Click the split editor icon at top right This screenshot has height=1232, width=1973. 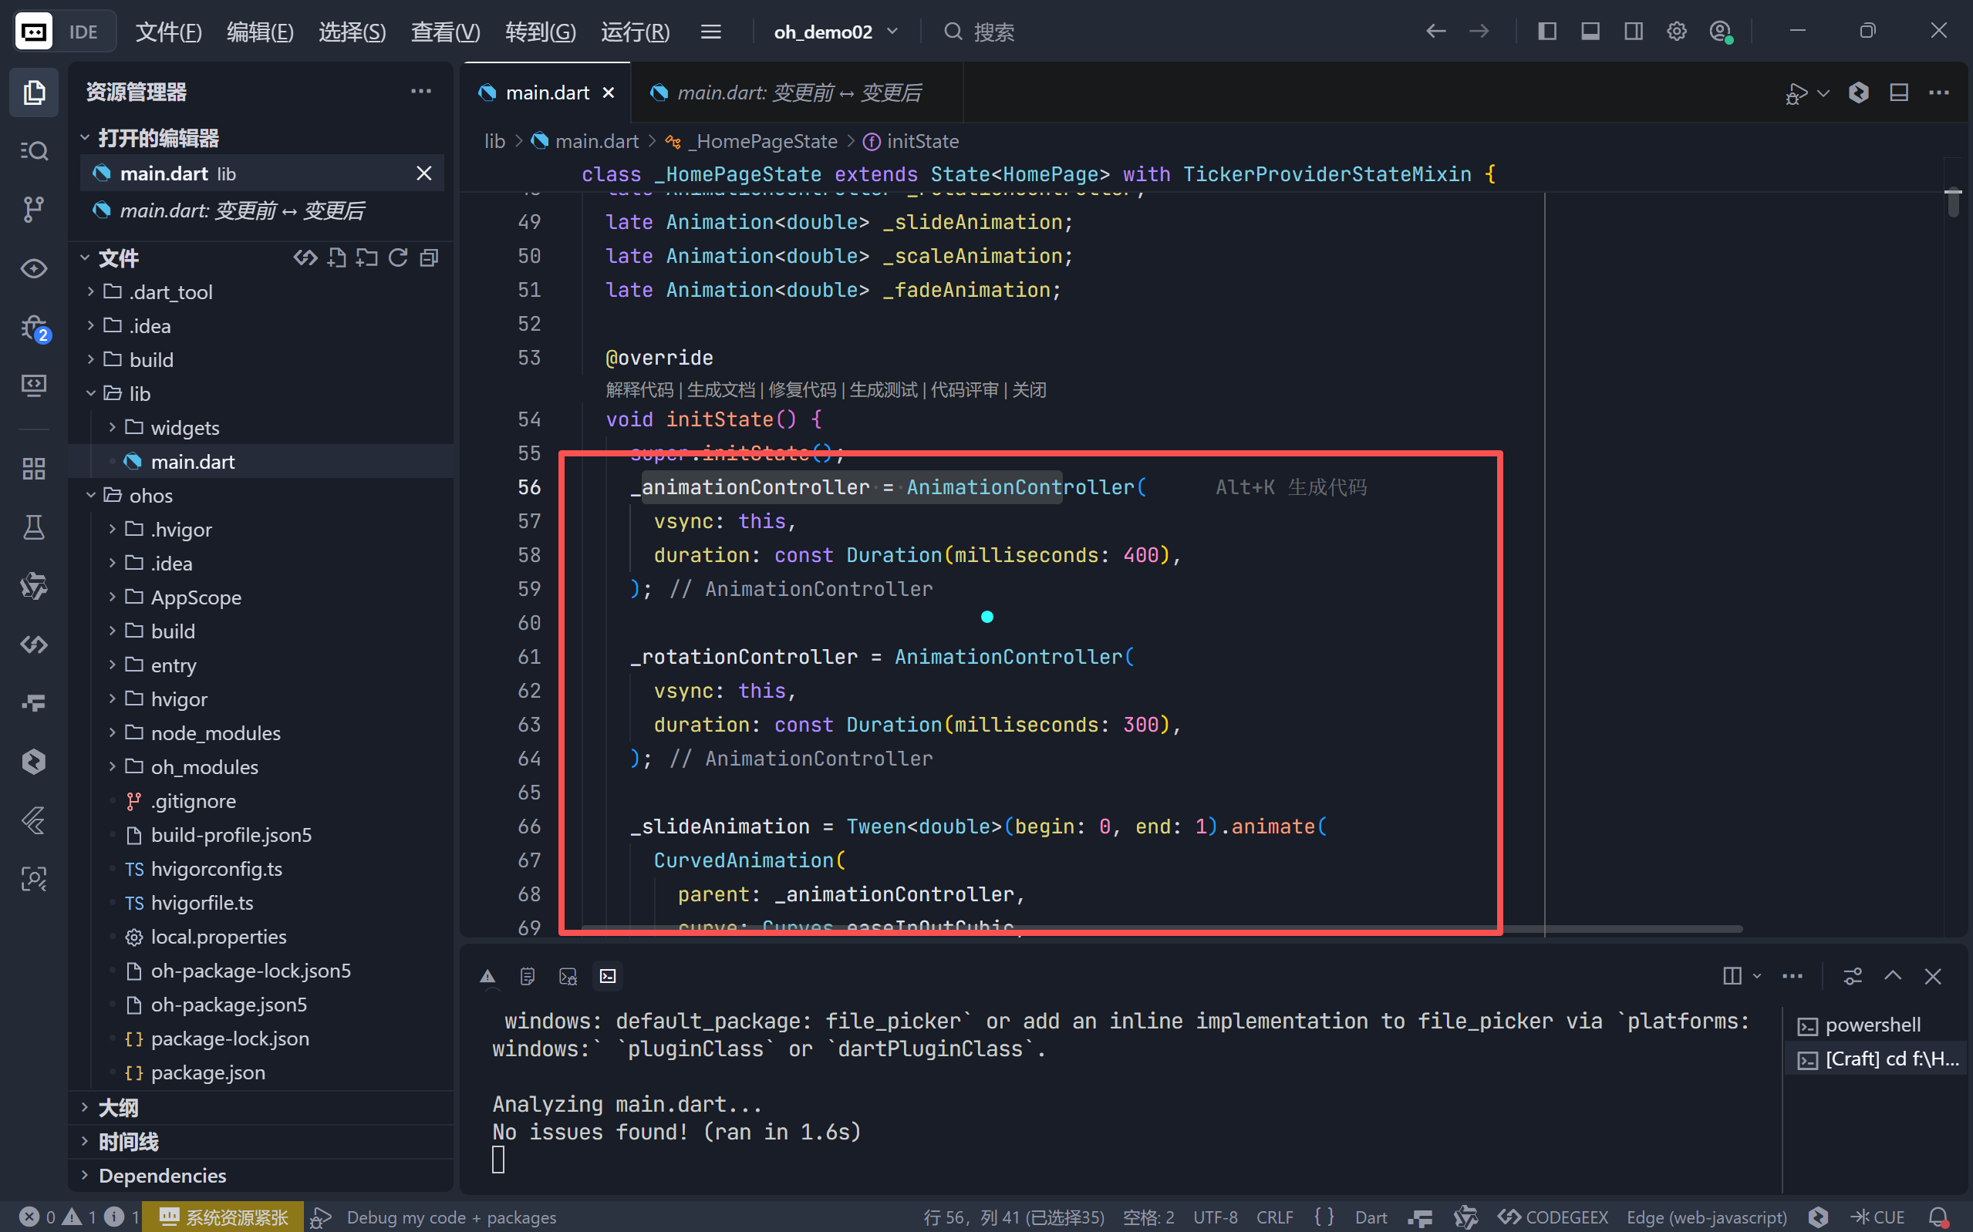(x=1899, y=93)
